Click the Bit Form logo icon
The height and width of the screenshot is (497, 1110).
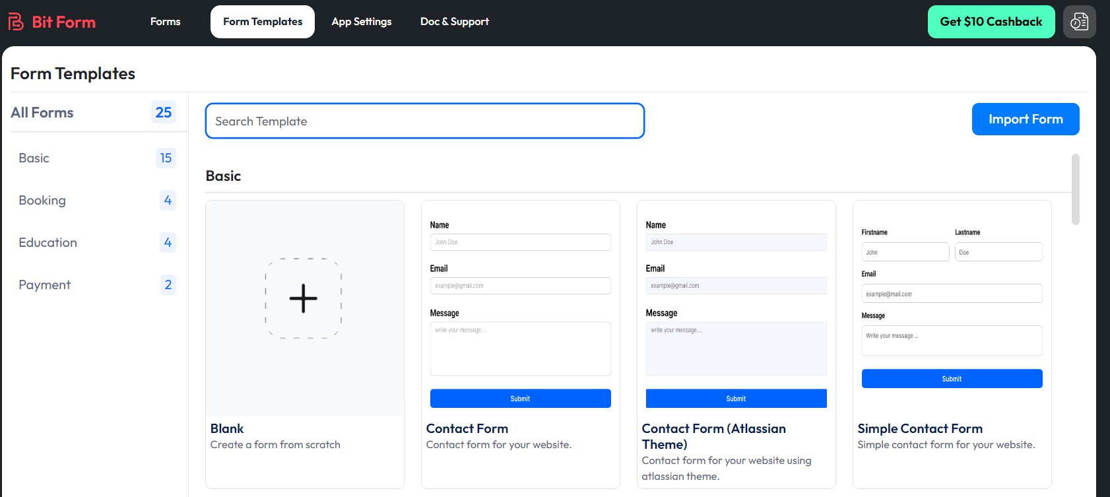16,22
